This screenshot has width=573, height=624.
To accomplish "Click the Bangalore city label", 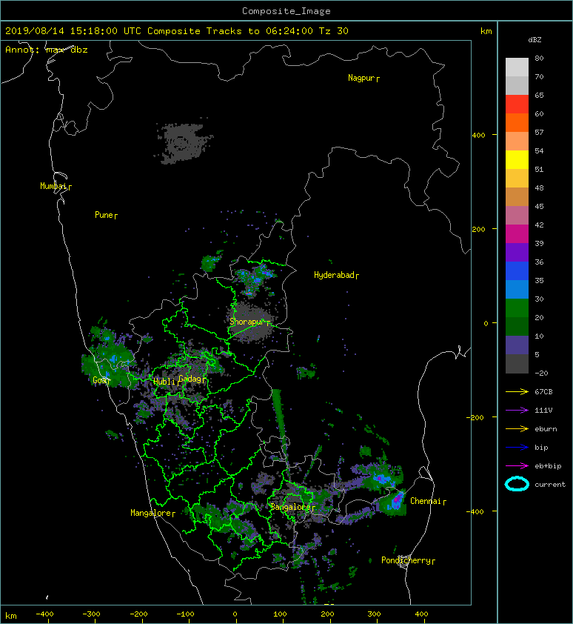I will [292, 507].
